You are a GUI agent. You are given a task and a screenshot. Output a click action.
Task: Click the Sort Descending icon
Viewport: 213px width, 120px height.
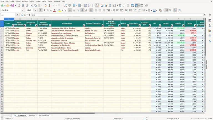pyautogui.click(x=93, y=6)
